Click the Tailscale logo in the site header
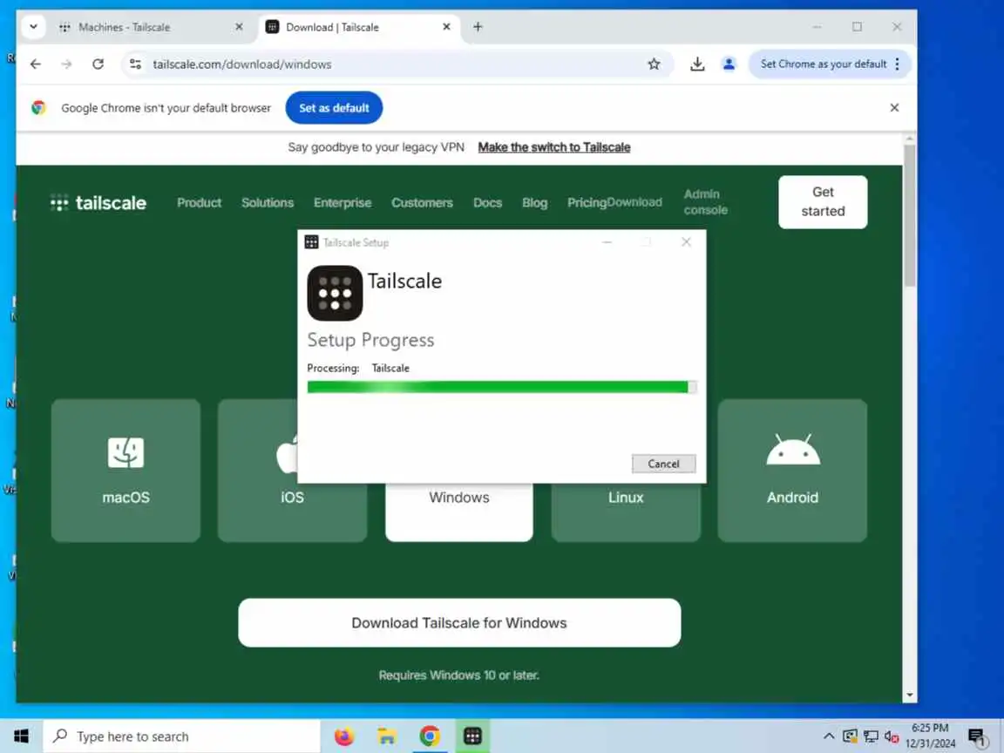Screen dimensions: 1004x753 tap(98, 203)
